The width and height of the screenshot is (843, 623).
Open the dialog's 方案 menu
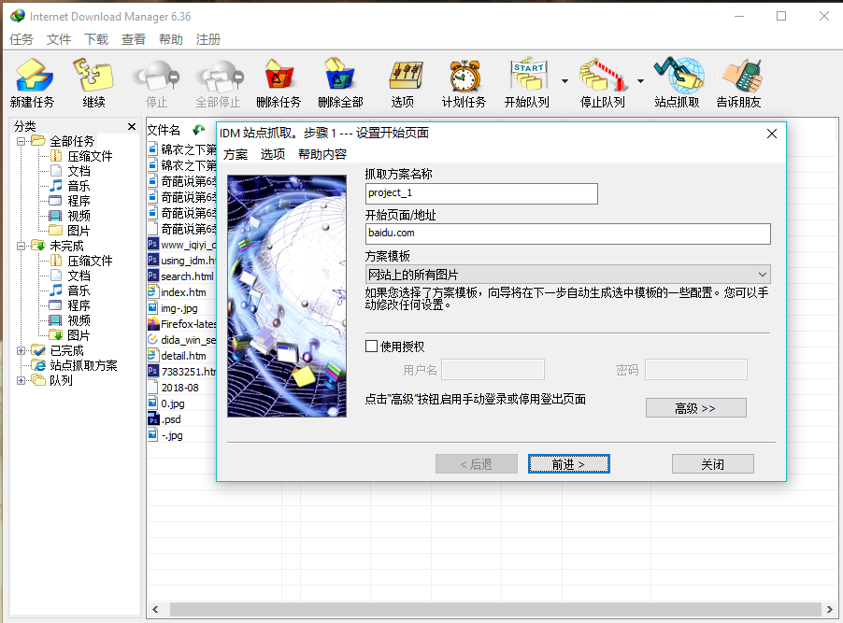coord(236,154)
